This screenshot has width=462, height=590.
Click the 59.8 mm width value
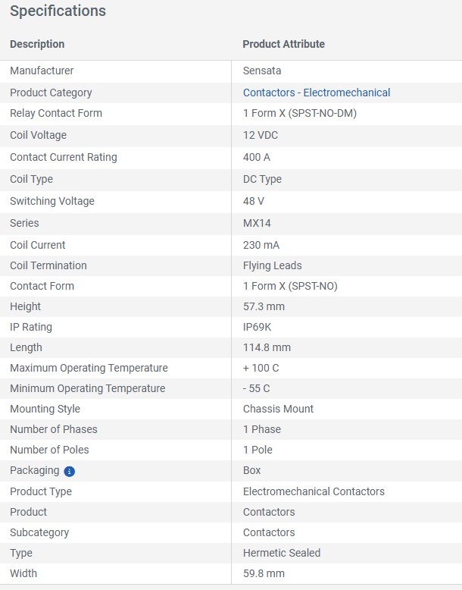point(264,573)
